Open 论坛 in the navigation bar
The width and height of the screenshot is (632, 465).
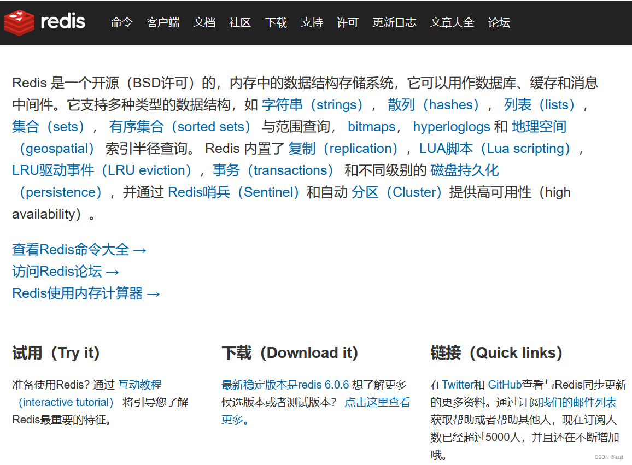coord(499,22)
